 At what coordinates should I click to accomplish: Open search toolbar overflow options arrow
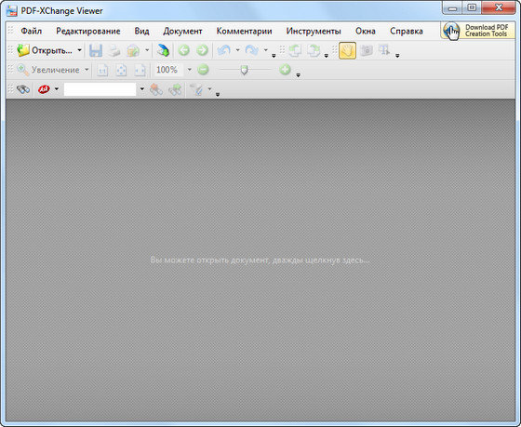(218, 95)
